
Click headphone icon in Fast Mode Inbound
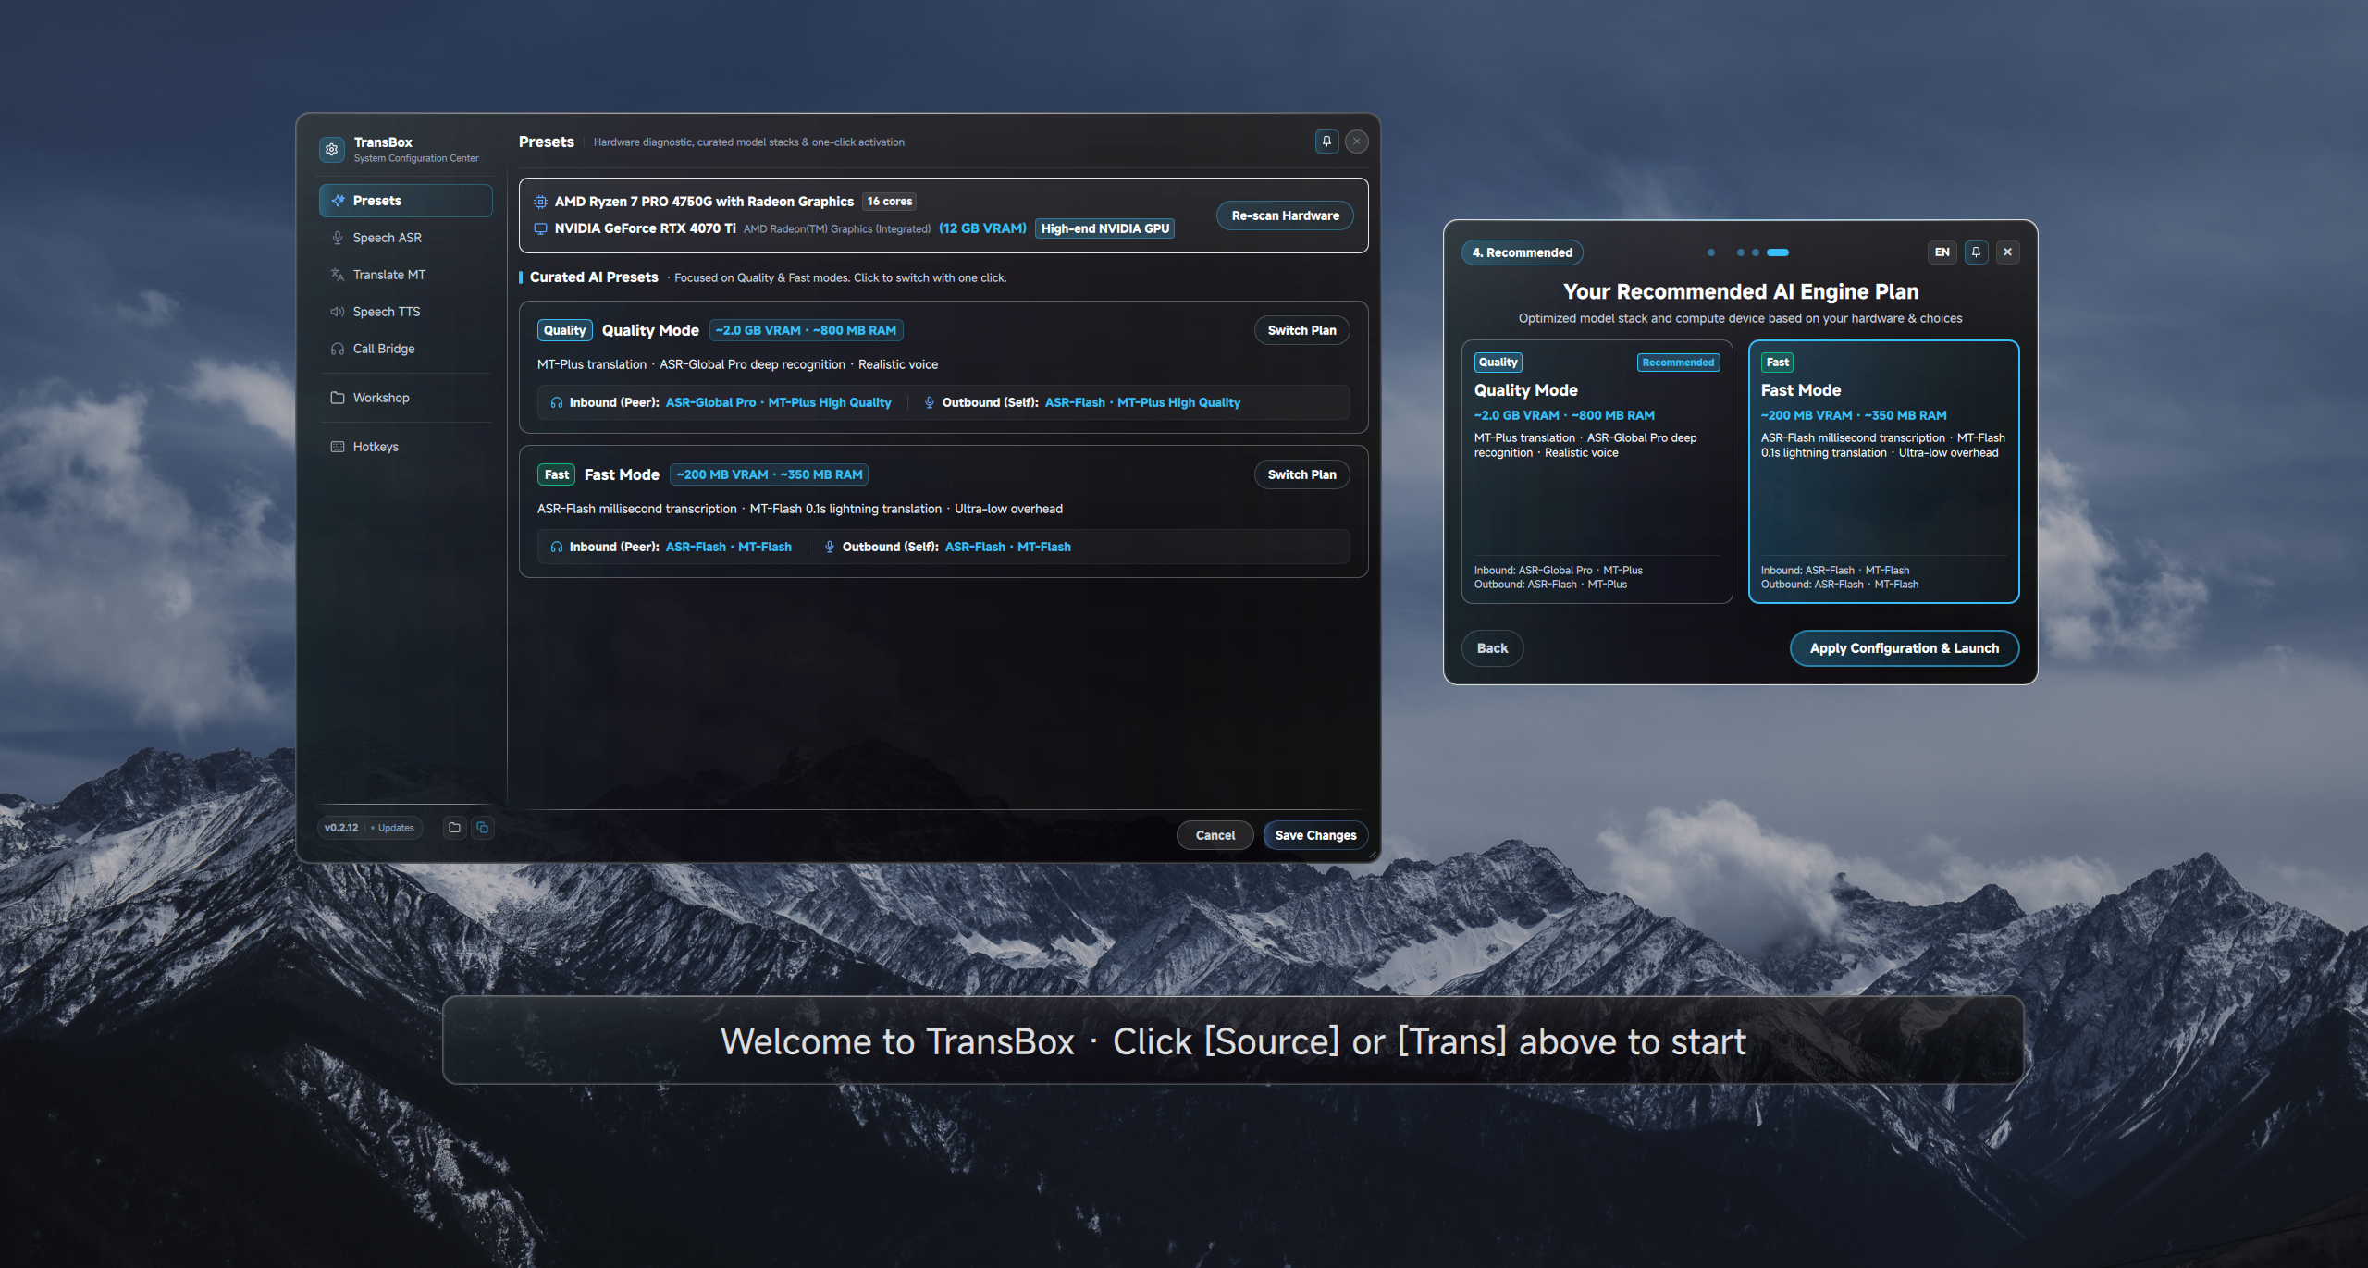[557, 547]
